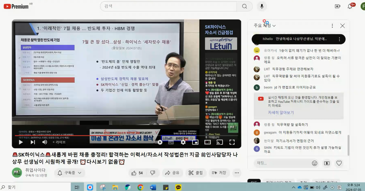Screen dimensions: 365x191
Task: Open 구독중 subscription options dropdown
Action: tap(69, 173)
